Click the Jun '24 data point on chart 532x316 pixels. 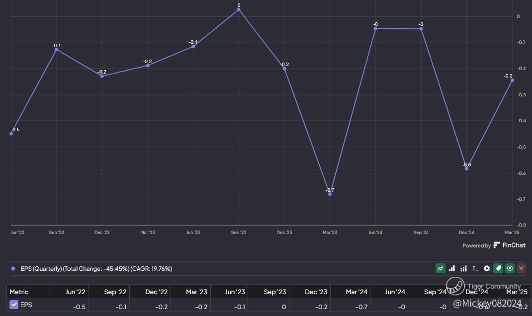tap(375, 29)
